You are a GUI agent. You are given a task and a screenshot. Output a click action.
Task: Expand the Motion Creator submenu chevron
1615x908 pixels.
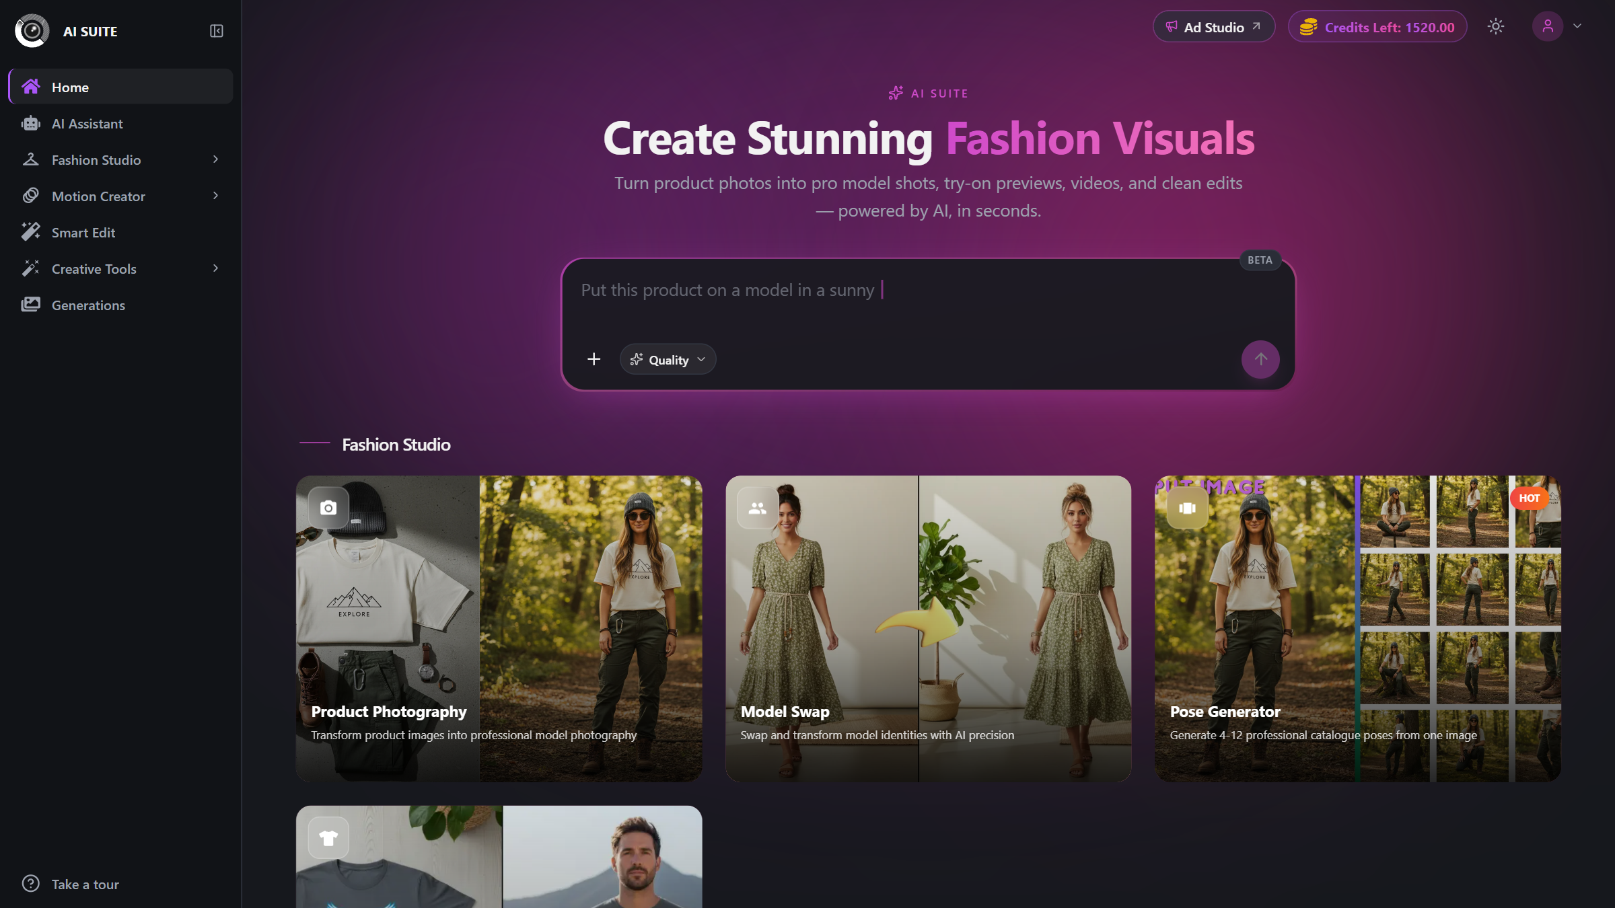tap(215, 196)
